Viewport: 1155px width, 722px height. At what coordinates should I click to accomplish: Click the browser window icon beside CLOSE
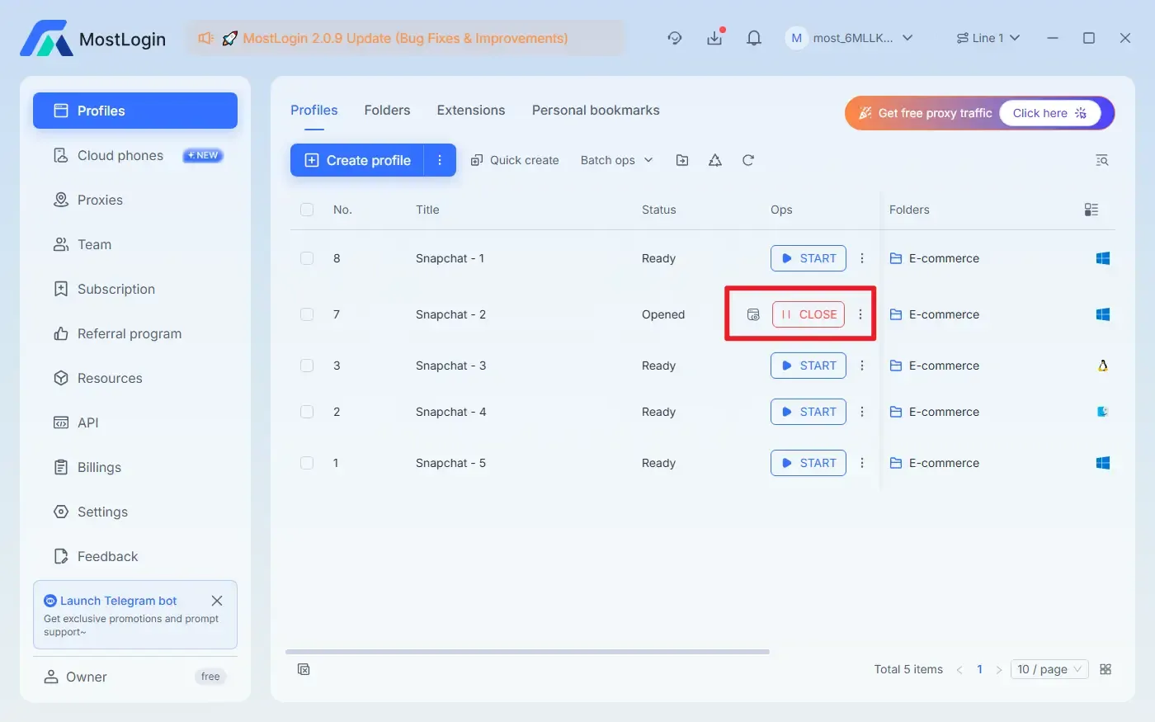753,314
